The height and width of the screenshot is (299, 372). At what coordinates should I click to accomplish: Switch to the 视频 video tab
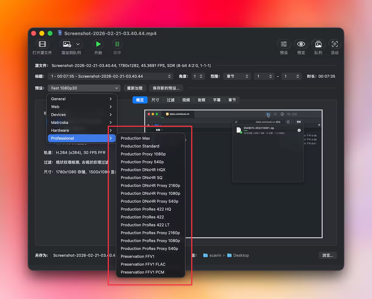(186, 100)
